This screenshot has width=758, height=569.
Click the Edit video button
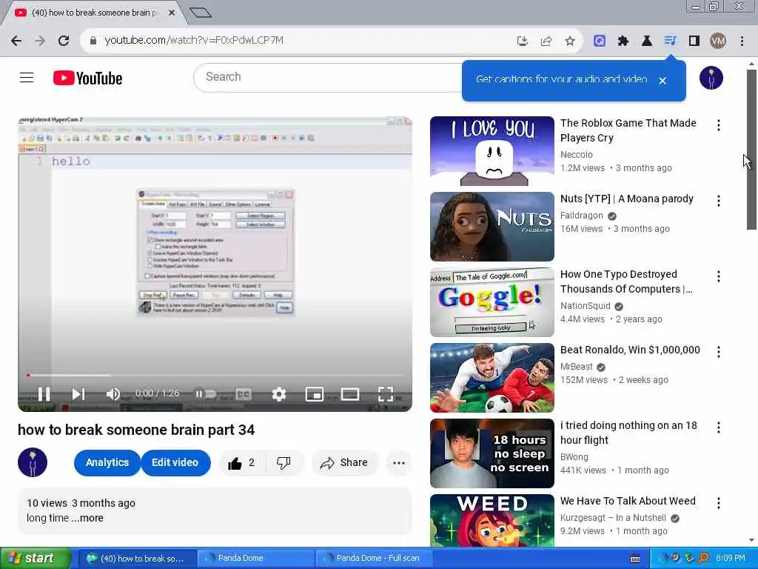(x=175, y=463)
